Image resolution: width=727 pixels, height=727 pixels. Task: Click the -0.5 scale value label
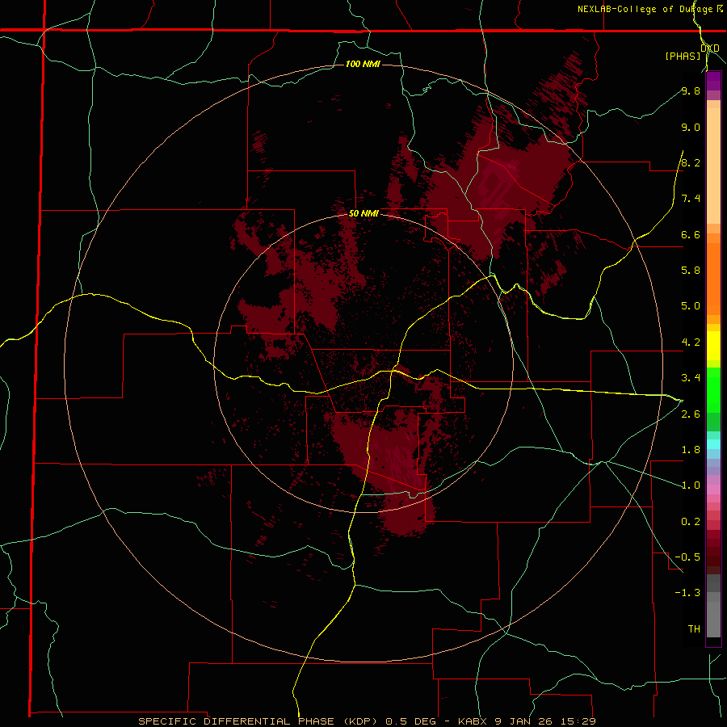point(687,557)
